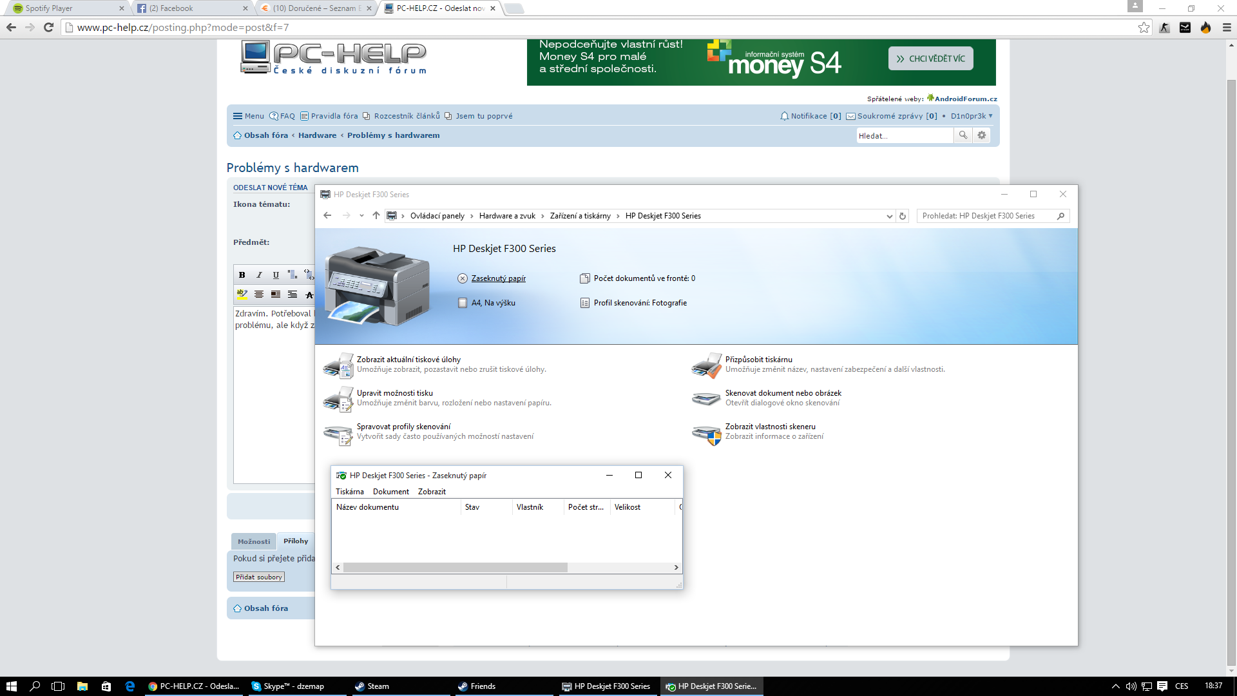Go up one level in control panel
Image resolution: width=1237 pixels, height=696 pixels.
(376, 216)
